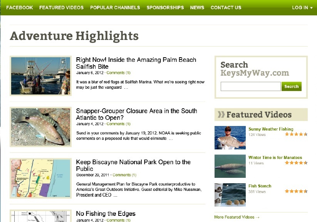Rate Winter Time is for Manatees stars
The image size is (317, 222).
point(296,163)
